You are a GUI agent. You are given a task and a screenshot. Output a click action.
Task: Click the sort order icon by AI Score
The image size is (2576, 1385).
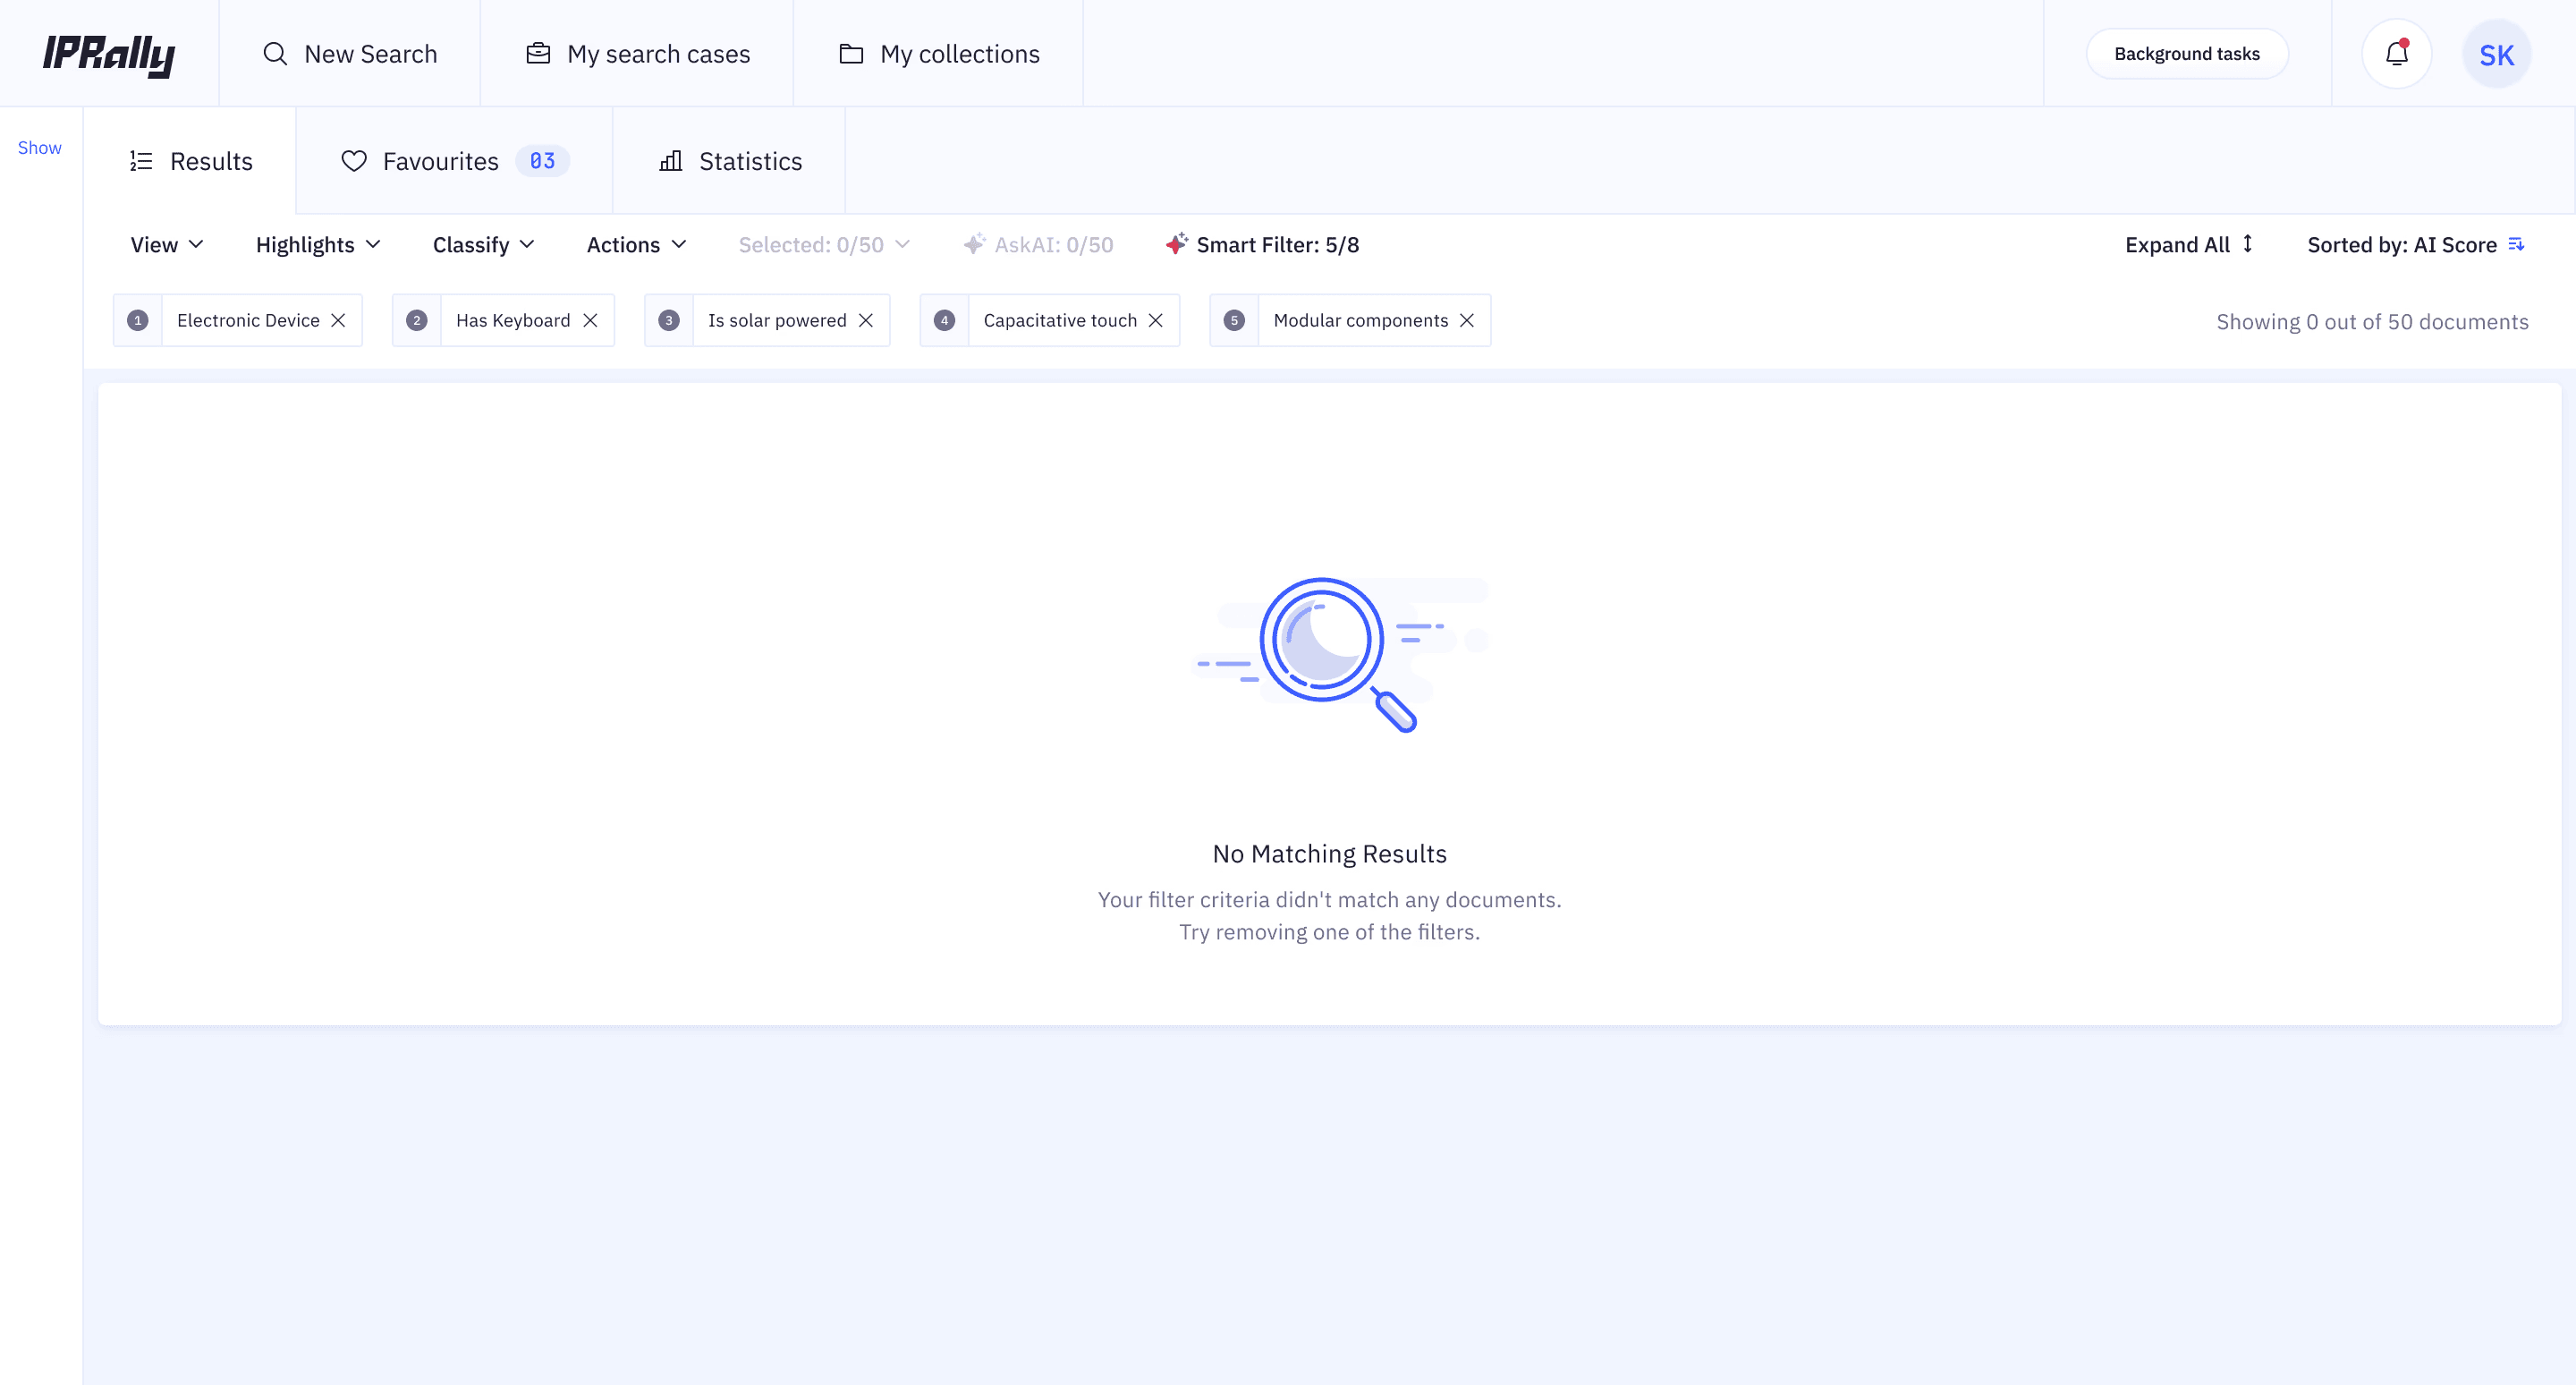pos(2516,245)
